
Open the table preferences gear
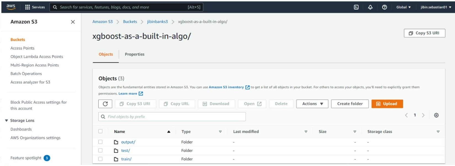(x=437, y=115)
